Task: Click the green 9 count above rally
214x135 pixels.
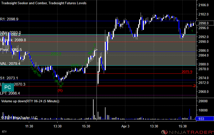Action: (x=95, y=45)
